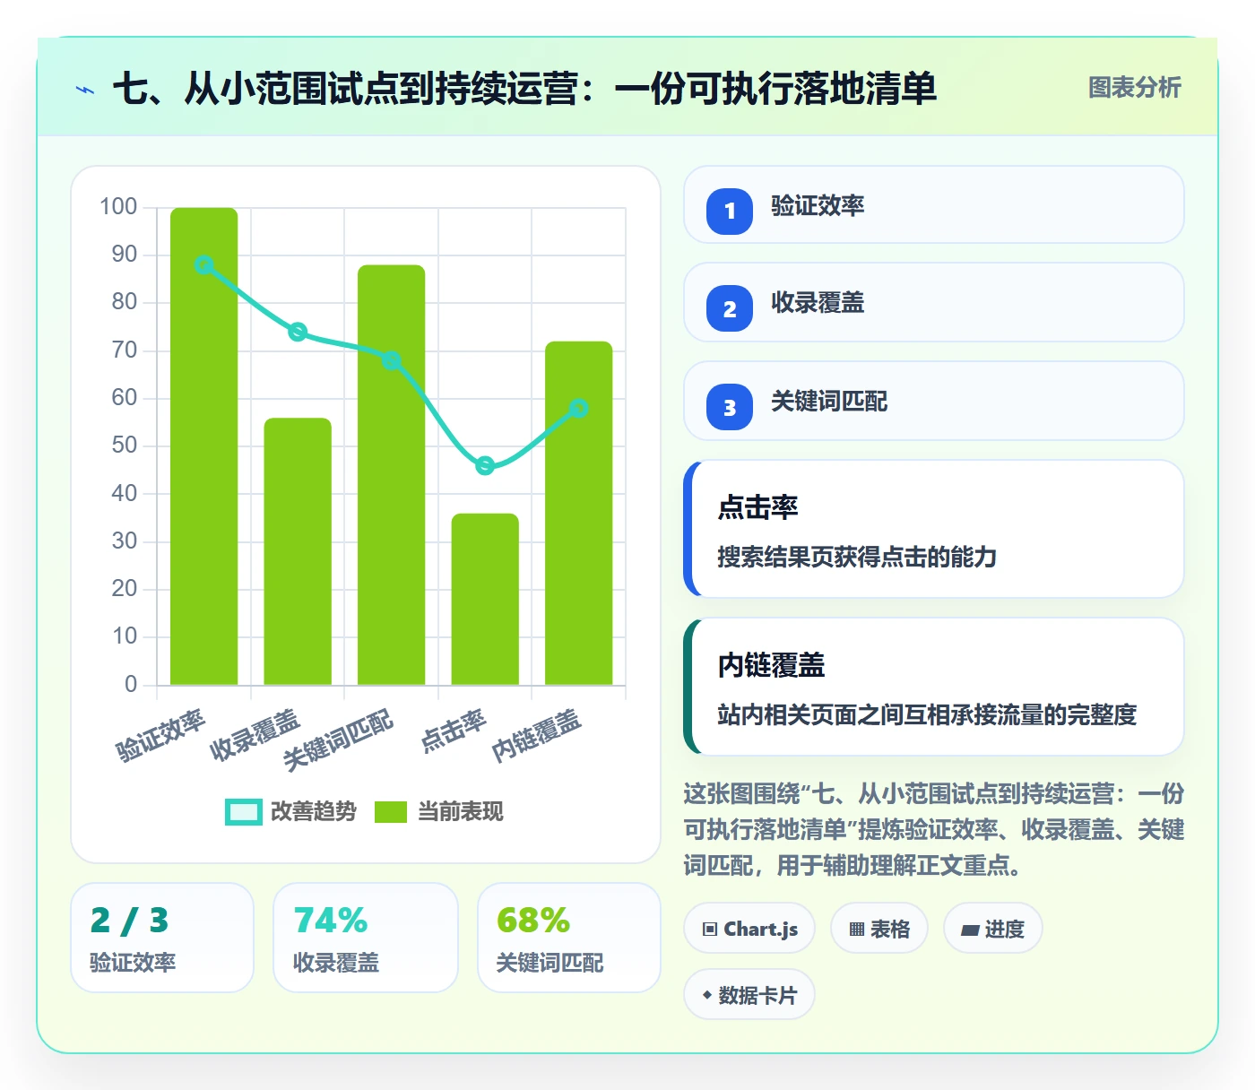
Task: Click the 内链覆盖 x-axis label
Action: (537, 735)
